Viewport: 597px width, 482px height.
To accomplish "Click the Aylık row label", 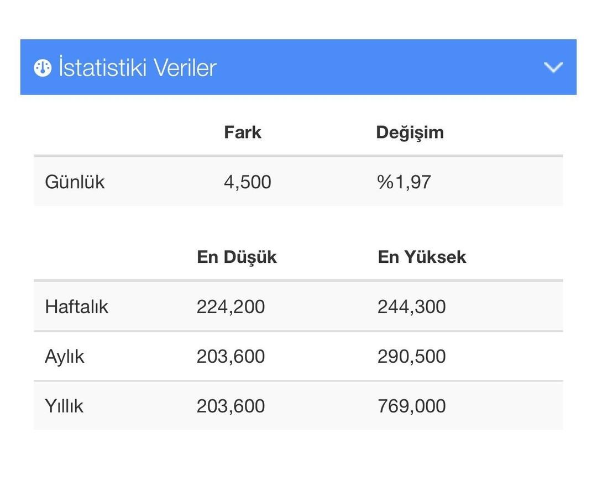I will click(x=65, y=356).
